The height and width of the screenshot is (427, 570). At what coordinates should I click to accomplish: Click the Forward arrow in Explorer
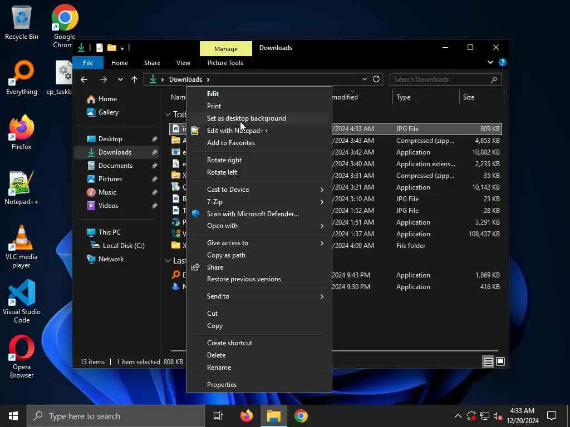point(104,80)
